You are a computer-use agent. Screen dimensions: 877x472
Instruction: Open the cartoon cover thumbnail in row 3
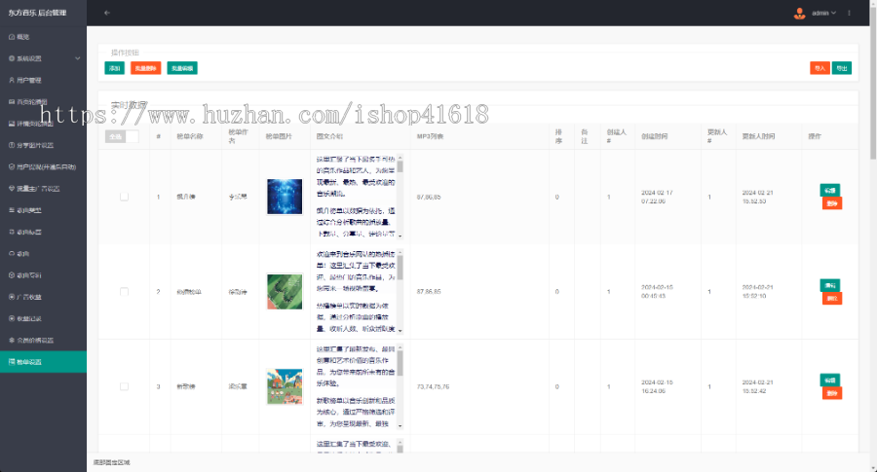tap(285, 386)
